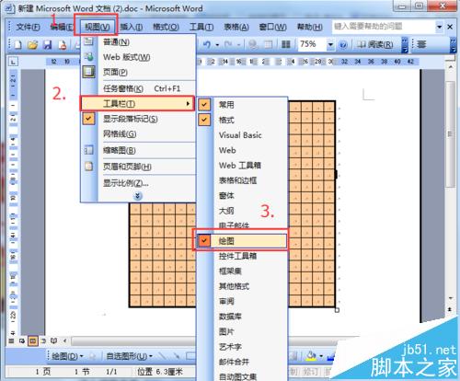
Task: Click the Save floppy disk icon
Action: tap(48, 45)
